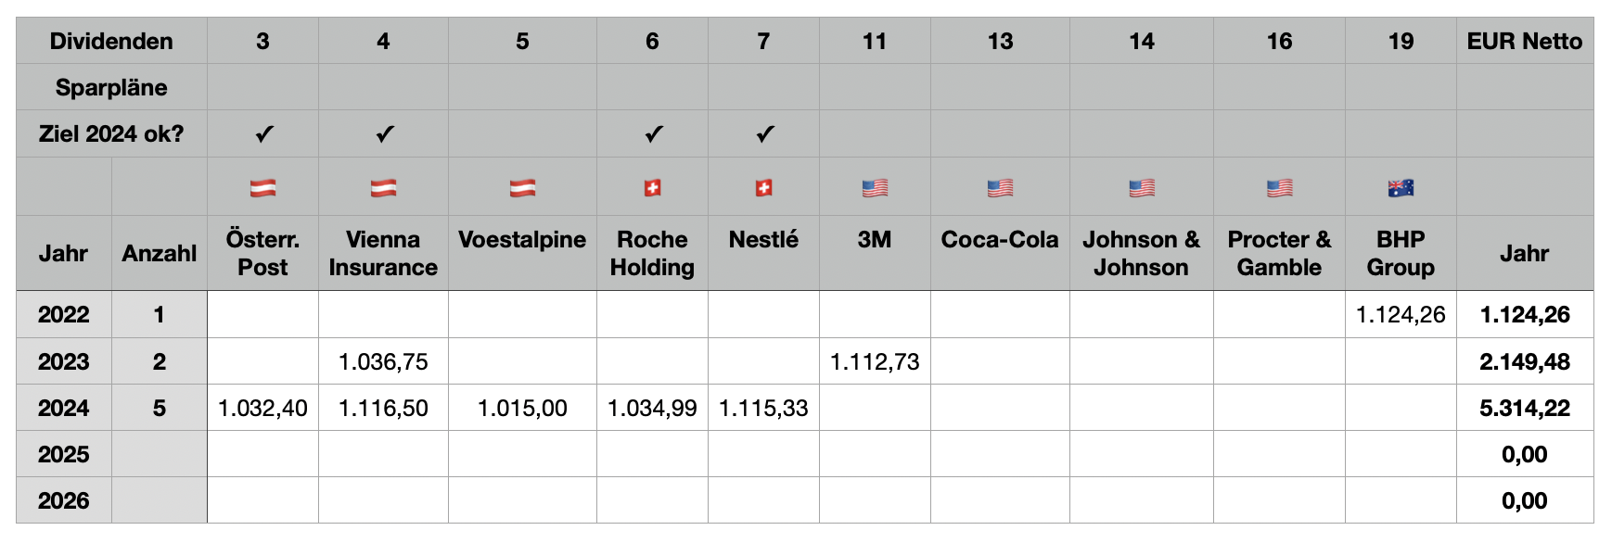Click the Austrian flag above Österr. Post
The image size is (1612, 543).
262,188
